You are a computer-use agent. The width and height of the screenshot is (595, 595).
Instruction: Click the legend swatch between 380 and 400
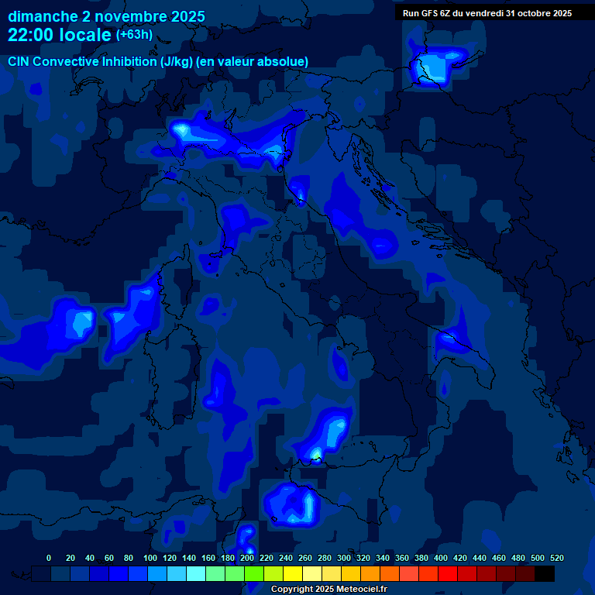click(428, 574)
